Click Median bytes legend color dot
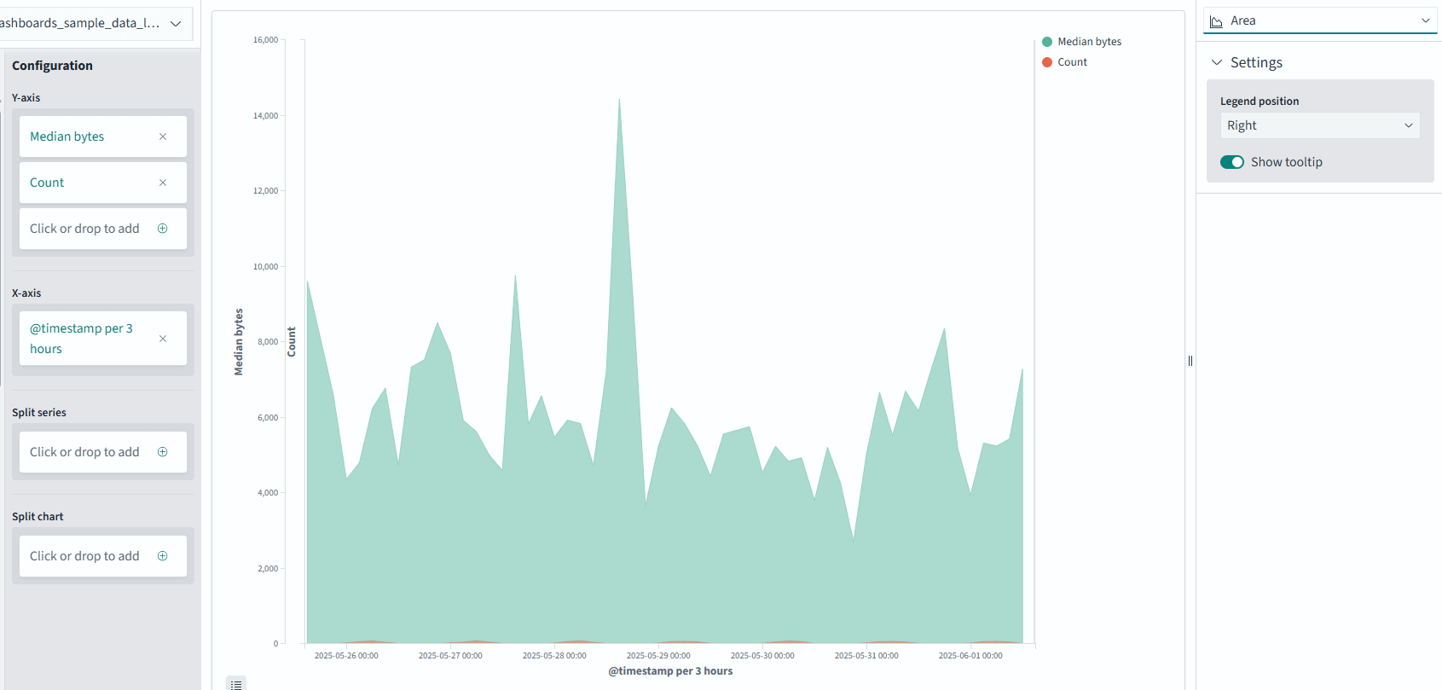Viewport: 1442px width, 690px height. [x=1047, y=42]
